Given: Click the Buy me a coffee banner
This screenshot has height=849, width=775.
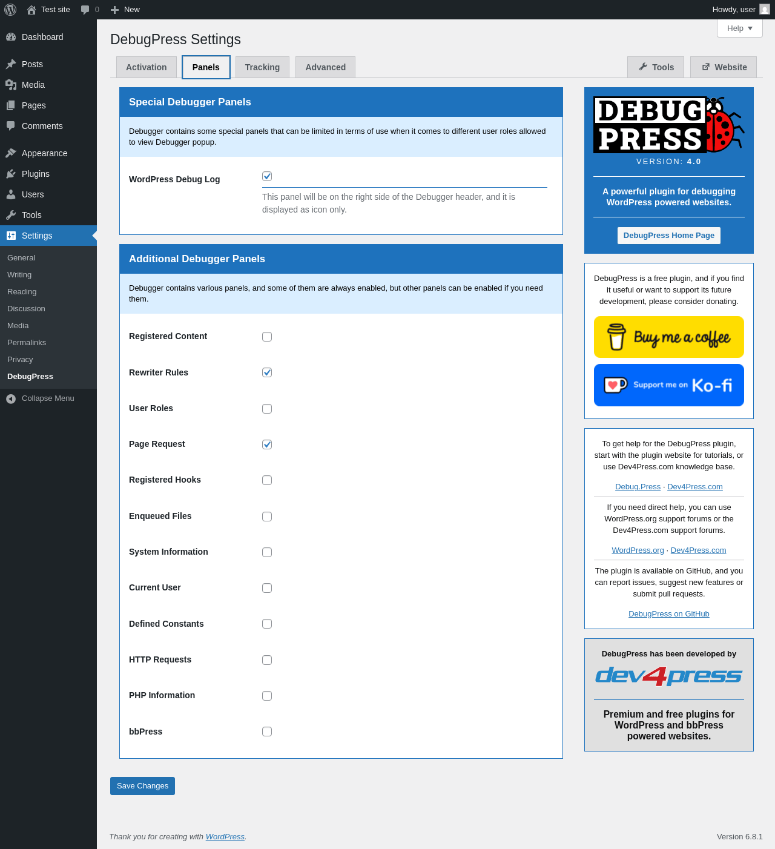Looking at the screenshot, I should tap(669, 337).
